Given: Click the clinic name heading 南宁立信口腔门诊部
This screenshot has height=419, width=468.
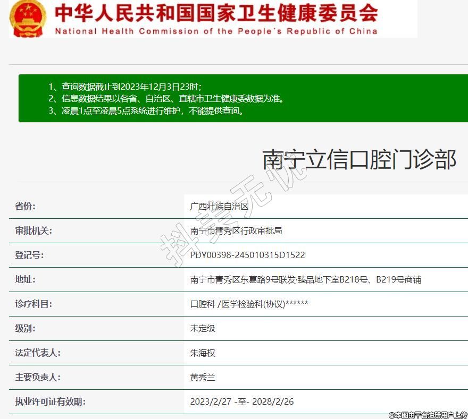Looking at the screenshot, I should 360,159.
